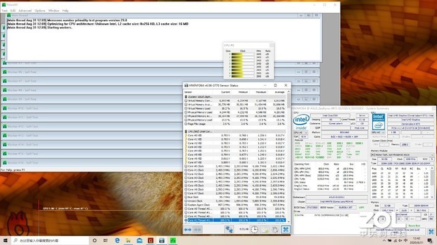This screenshot has height=245, width=437.
Task: Close the Worker #8 child window
Action: 314,90
